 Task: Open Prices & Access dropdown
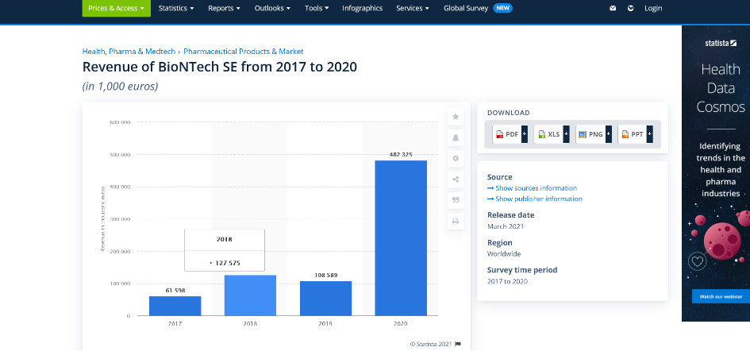pos(116,8)
